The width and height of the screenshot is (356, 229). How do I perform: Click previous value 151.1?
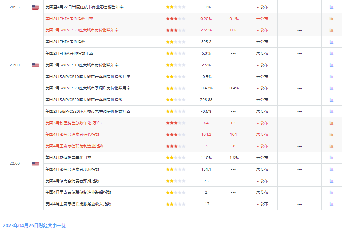206,169
